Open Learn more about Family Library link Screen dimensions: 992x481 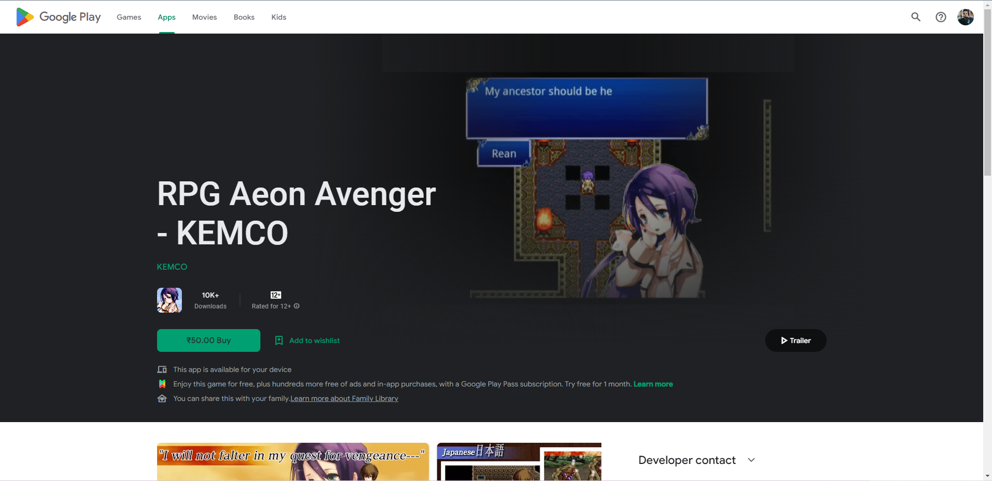344,398
